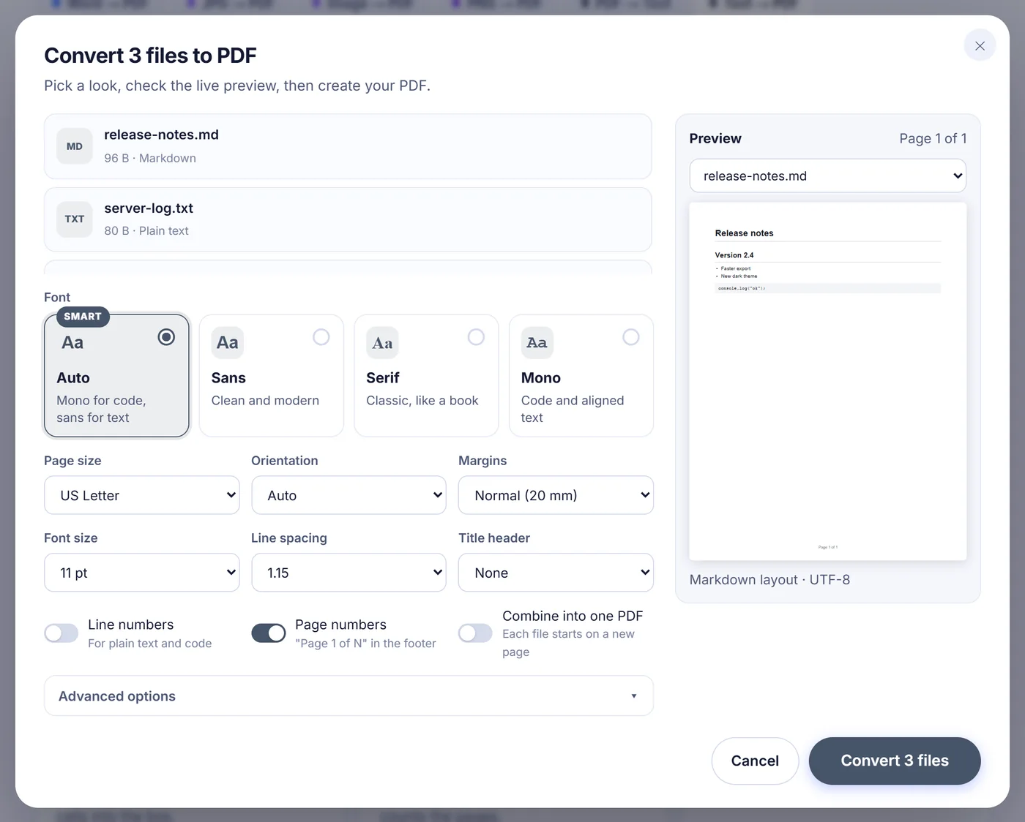
Task: Select the Auto font radio button
Action: pos(166,336)
